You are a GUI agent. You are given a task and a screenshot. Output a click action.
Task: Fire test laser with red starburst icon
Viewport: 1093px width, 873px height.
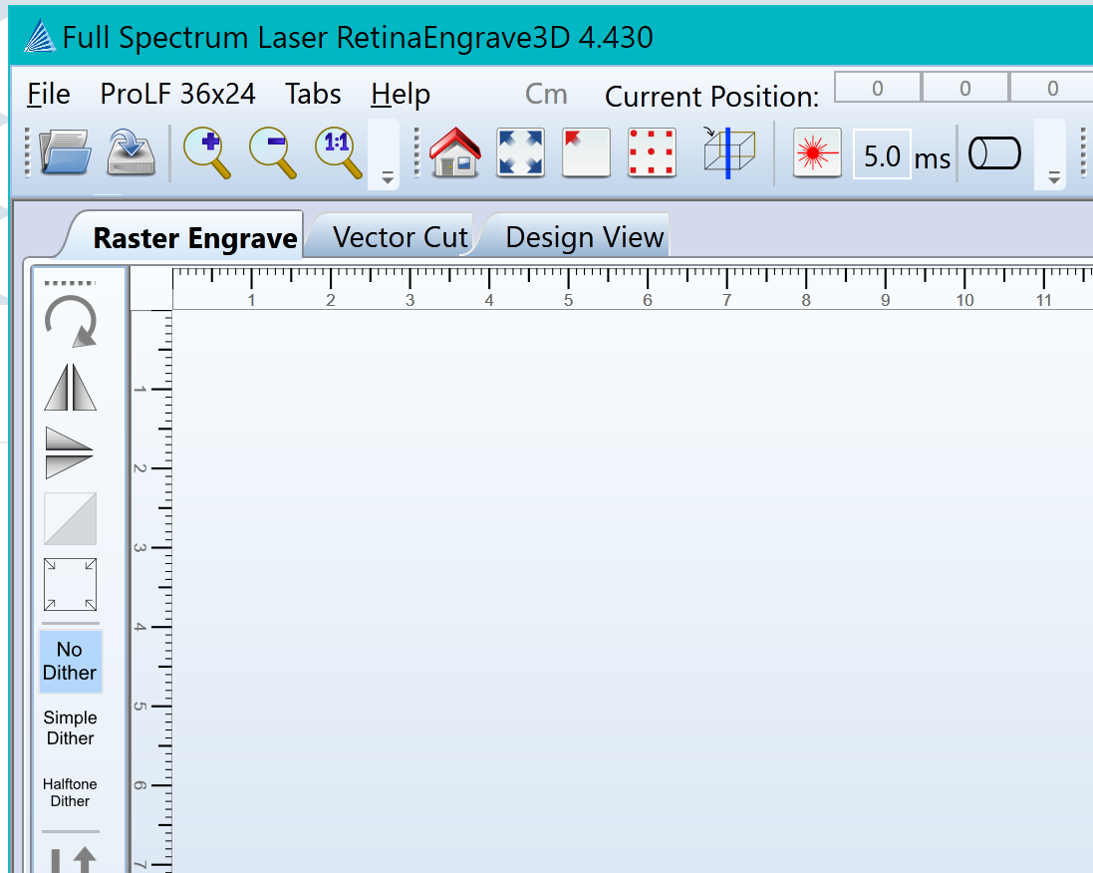pos(817,152)
